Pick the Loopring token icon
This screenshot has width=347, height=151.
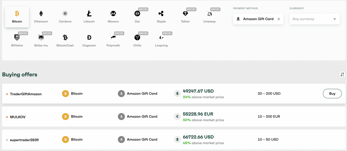click(161, 37)
